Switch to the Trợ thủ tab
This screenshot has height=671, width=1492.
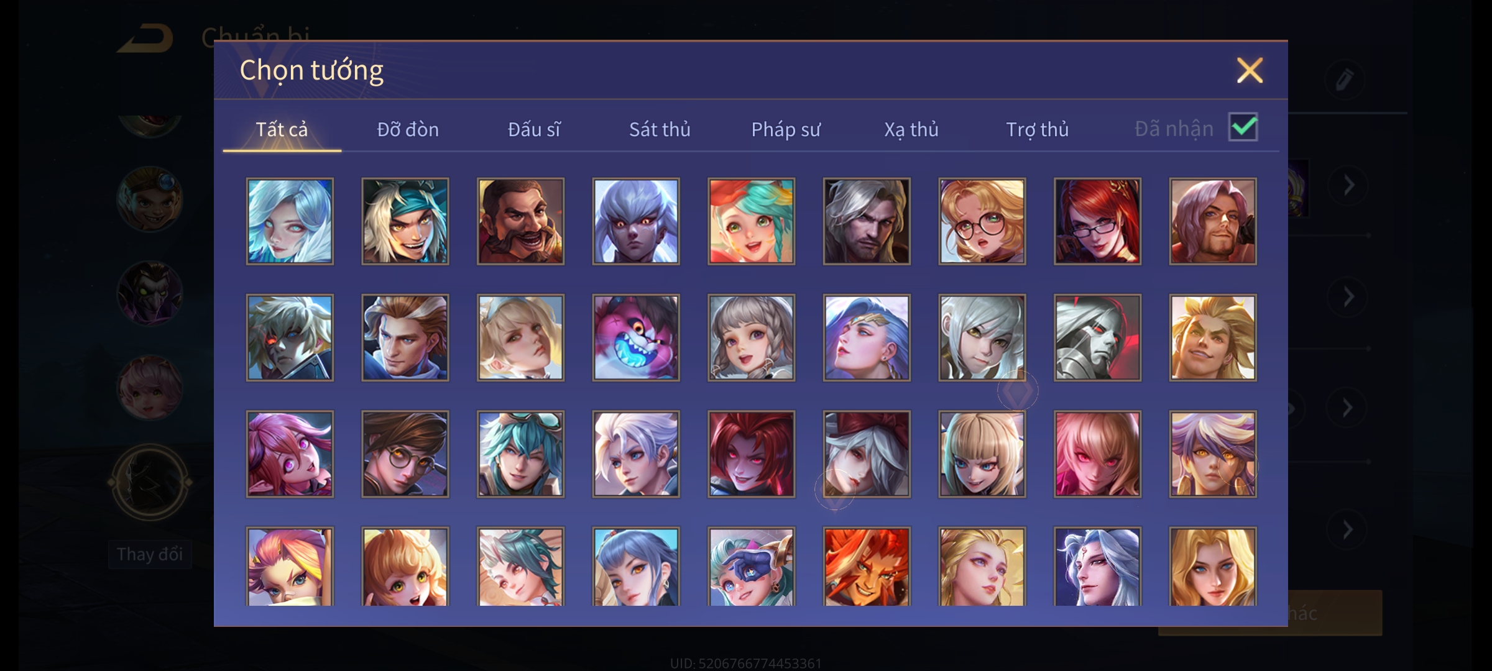(1037, 129)
